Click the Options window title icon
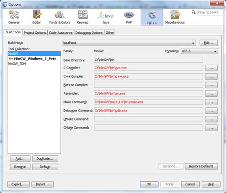 [x=5, y=4]
